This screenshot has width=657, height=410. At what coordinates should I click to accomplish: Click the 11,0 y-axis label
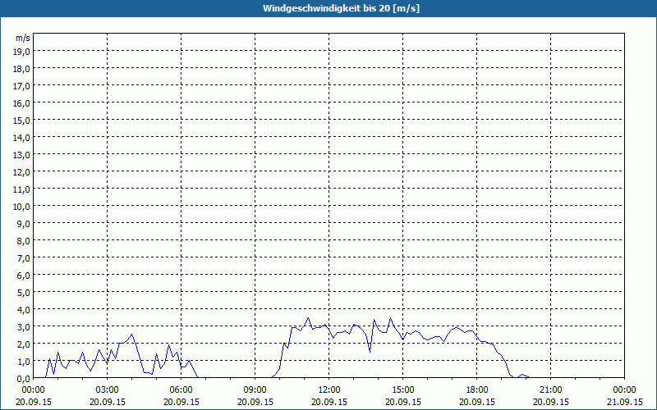point(22,189)
